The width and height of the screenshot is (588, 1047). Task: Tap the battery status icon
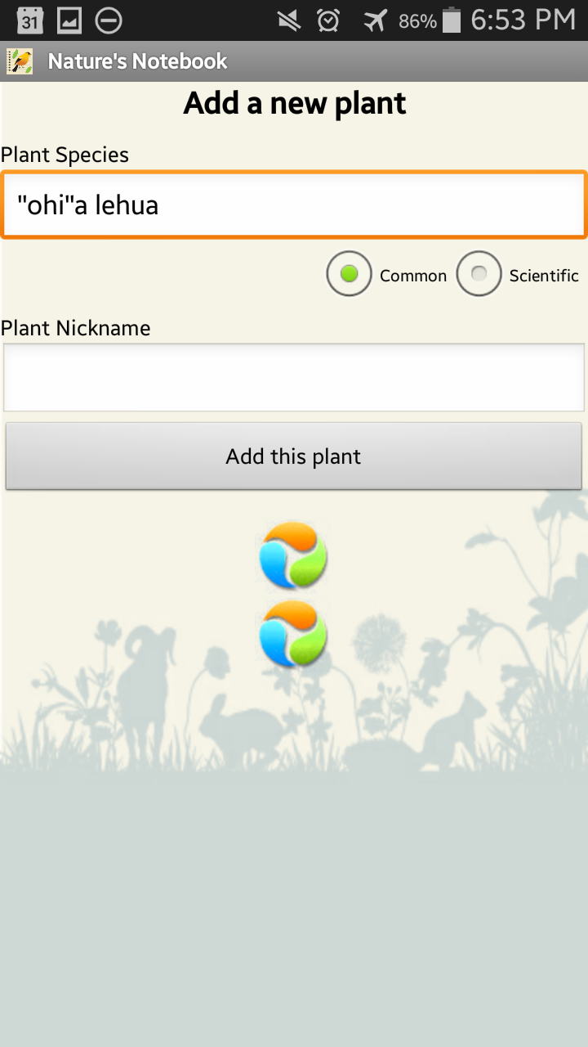[452, 20]
